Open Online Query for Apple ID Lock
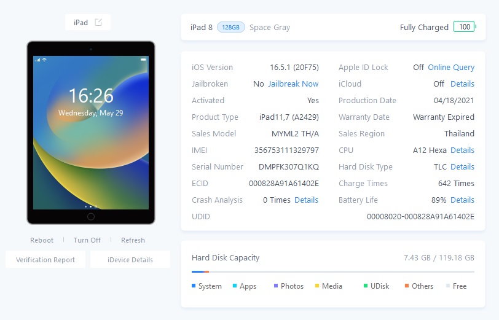Image resolution: width=499 pixels, height=320 pixels. point(451,68)
